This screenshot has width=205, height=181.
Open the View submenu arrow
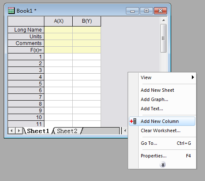193,77
